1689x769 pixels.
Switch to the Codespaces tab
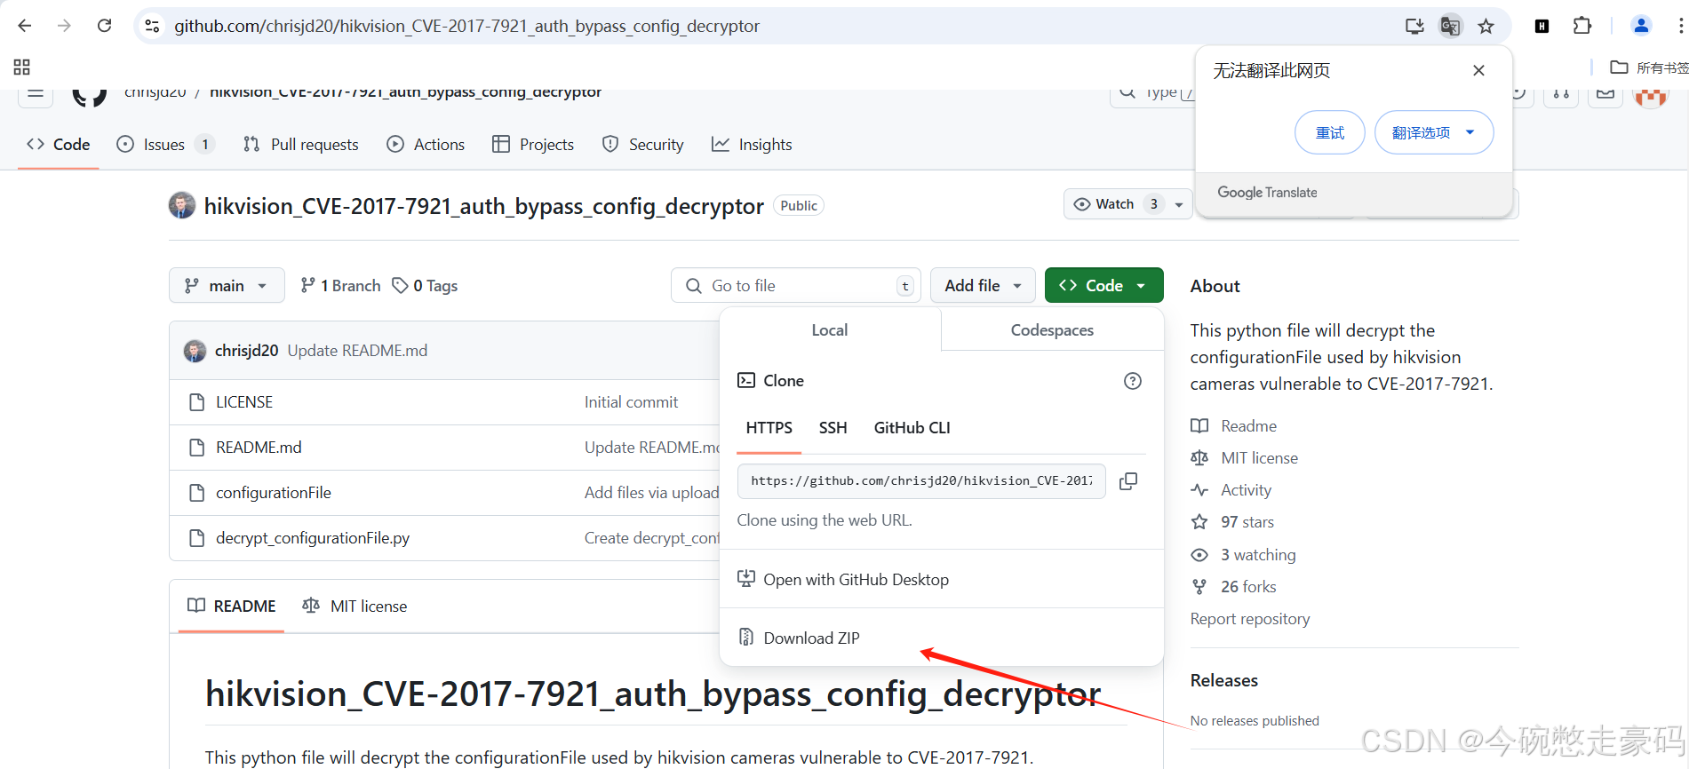pyautogui.click(x=1052, y=329)
